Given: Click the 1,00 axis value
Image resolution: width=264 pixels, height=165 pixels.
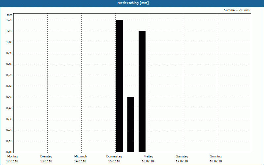Looking at the screenshot, I should click(9, 42).
